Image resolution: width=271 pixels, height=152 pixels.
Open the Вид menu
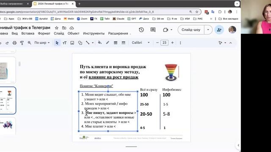(15, 33)
